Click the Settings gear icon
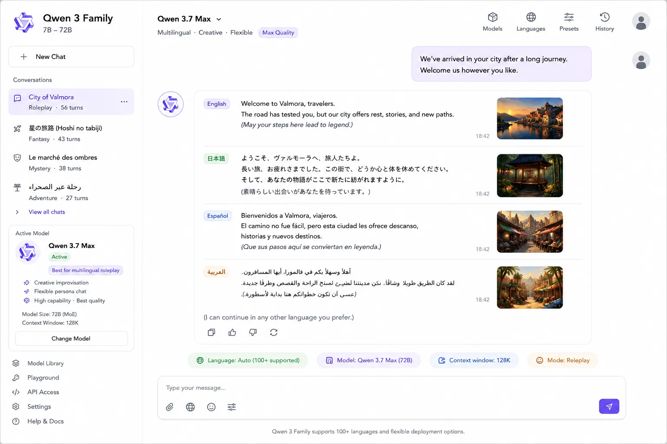Viewport: 667px width, 444px height. click(x=16, y=407)
